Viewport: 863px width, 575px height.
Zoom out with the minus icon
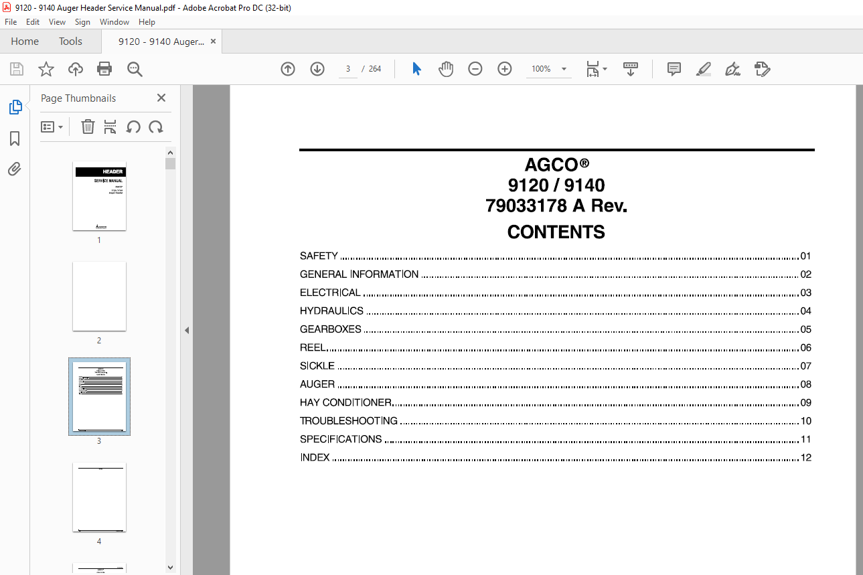click(x=475, y=69)
